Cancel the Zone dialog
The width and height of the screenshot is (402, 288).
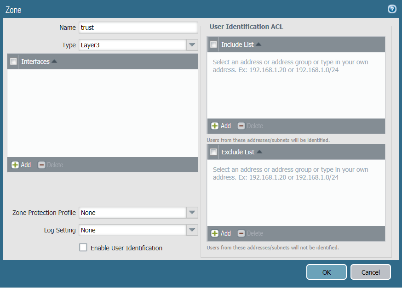pos(370,272)
